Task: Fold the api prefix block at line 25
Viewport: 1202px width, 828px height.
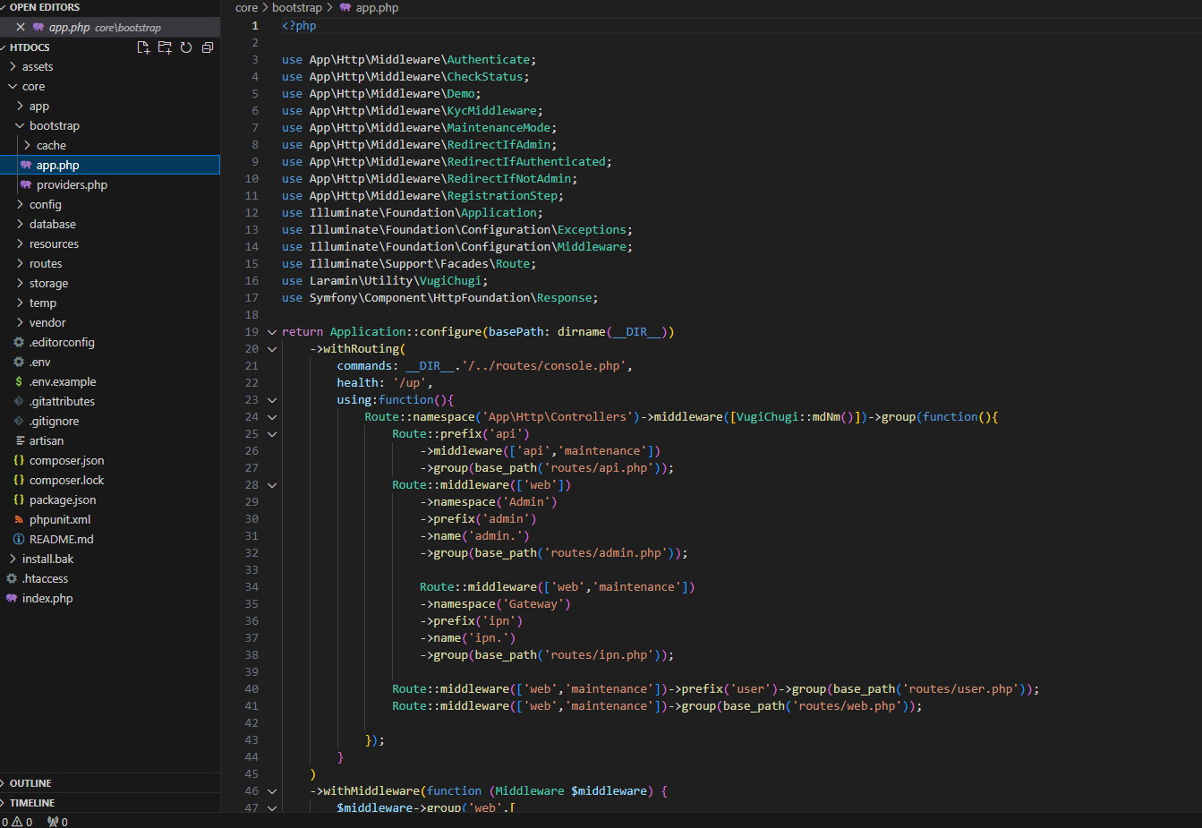Action: (272, 434)
